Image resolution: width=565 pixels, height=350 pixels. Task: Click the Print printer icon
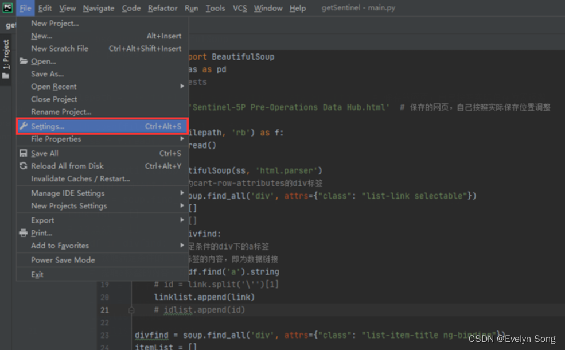(x=24, y=233)
